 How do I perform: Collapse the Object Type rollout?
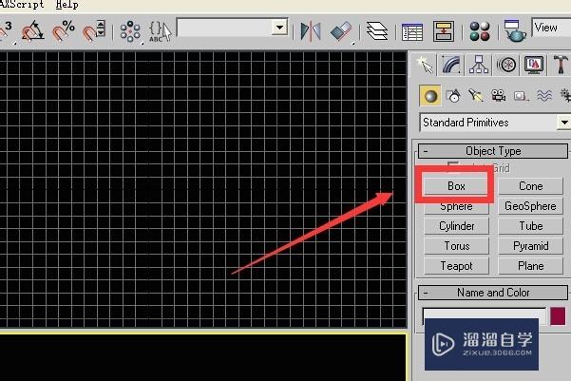(x=493, y=151)
